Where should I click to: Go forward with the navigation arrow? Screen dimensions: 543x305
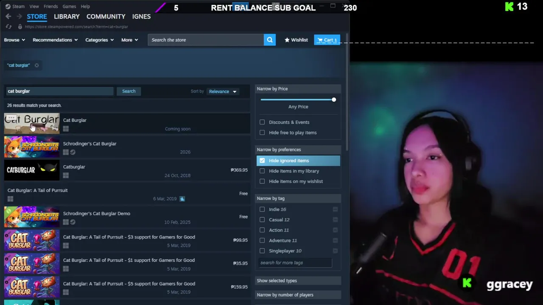pyautogui.click(x=19, y=17)
